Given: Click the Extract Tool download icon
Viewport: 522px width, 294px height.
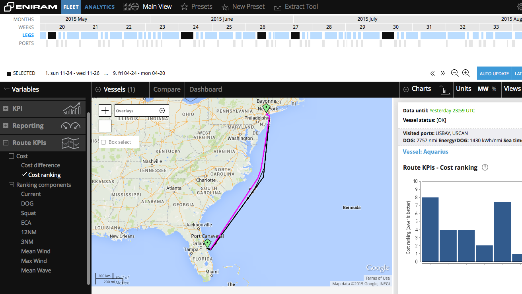Looking at the screenshot, I should 277,6.
